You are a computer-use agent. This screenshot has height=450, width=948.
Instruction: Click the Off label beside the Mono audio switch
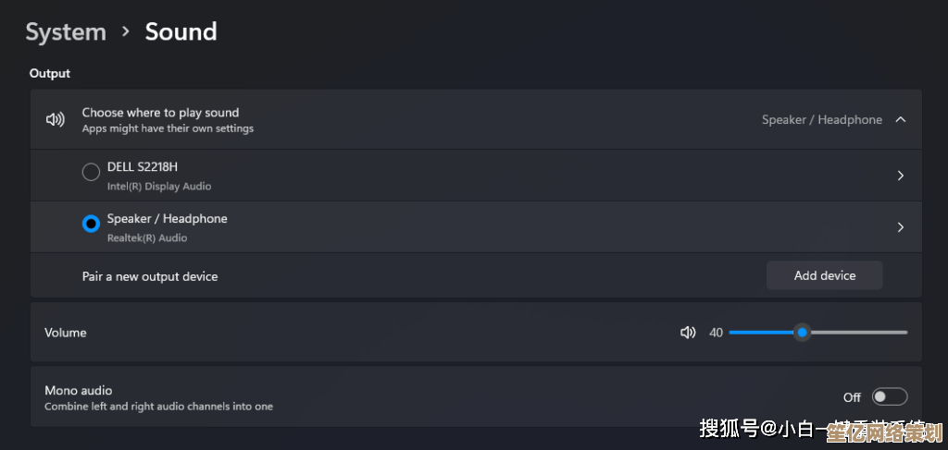coord(852,397)
